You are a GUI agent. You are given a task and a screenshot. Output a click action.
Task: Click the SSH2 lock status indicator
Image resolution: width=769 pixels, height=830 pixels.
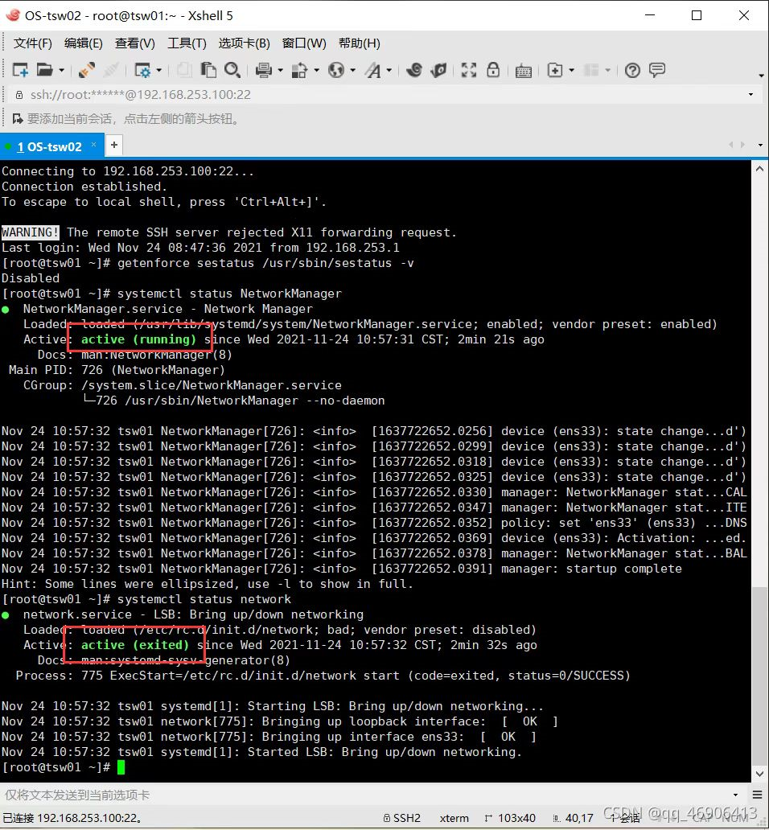click(x=401, y=818)
